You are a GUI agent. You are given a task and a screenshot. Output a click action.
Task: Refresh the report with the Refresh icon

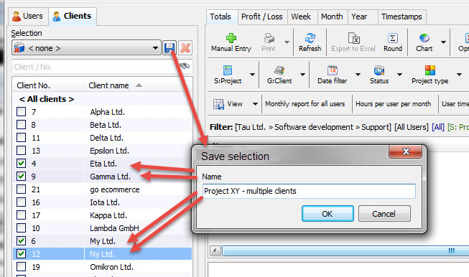[310, 38]
